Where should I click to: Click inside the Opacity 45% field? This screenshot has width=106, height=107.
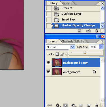coord(94,47)
